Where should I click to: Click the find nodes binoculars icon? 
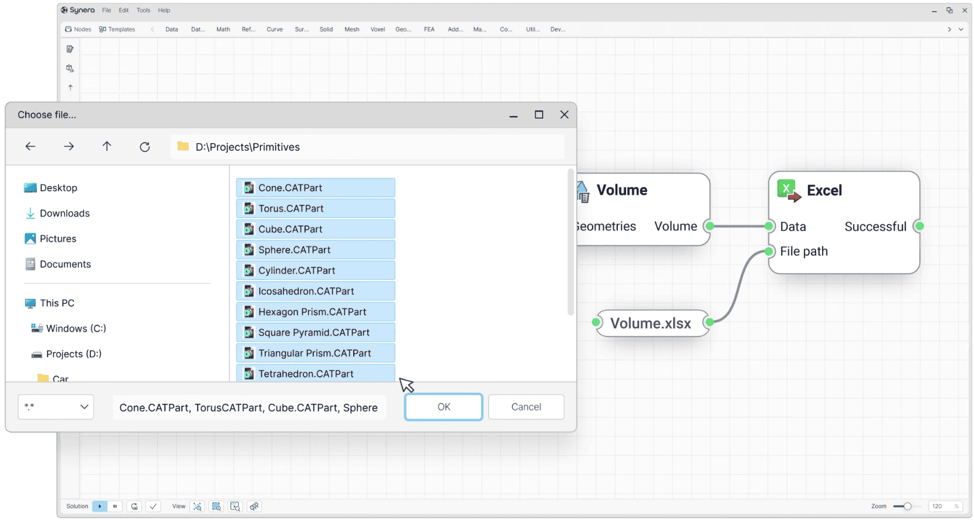(254, 507)
